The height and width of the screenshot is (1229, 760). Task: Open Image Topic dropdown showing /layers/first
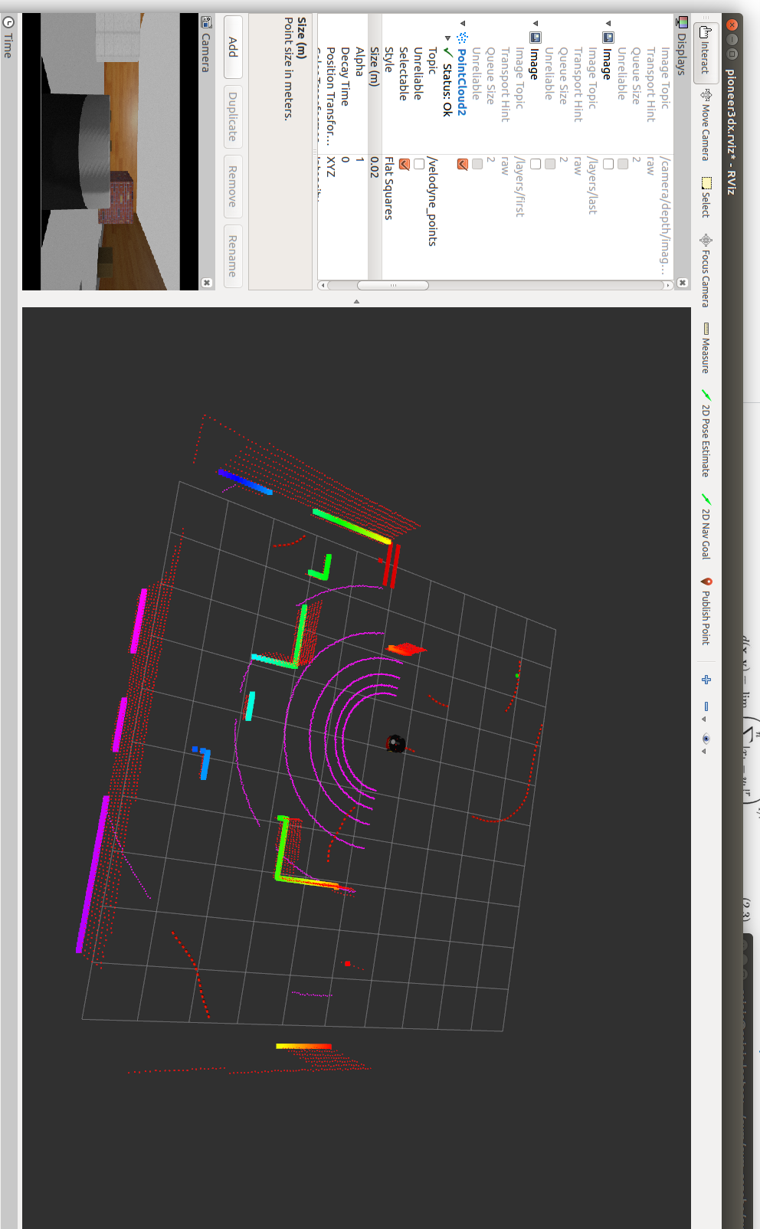(x=520, y=218)
